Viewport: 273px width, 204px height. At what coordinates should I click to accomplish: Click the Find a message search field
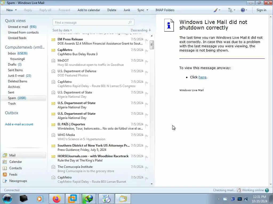[93, 22]
